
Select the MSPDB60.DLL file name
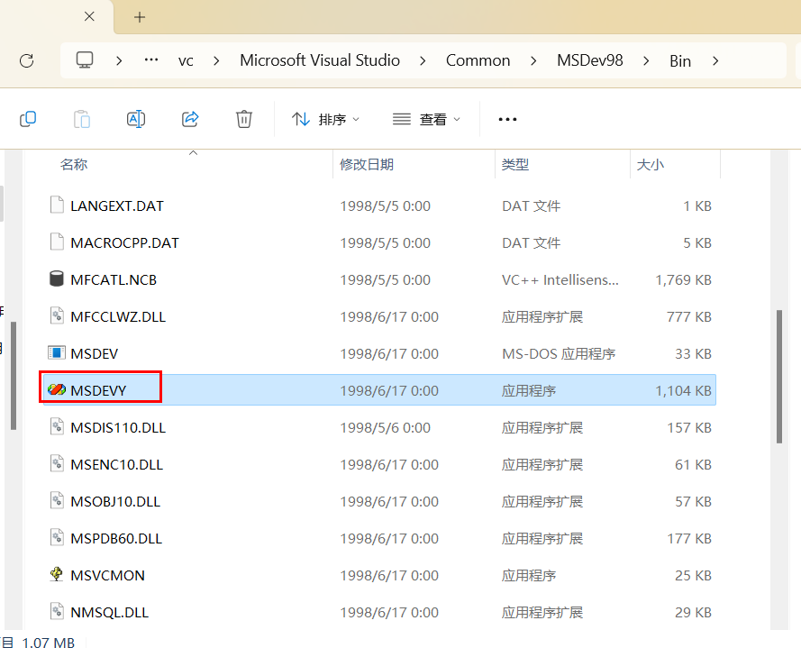click(x=116, y=538)
